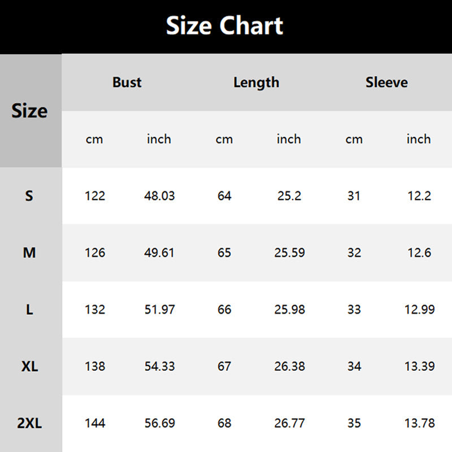Select the XL size row label

coord(29,366)
